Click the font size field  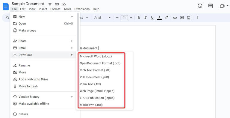pyautogui.click(x=124, y=18)
